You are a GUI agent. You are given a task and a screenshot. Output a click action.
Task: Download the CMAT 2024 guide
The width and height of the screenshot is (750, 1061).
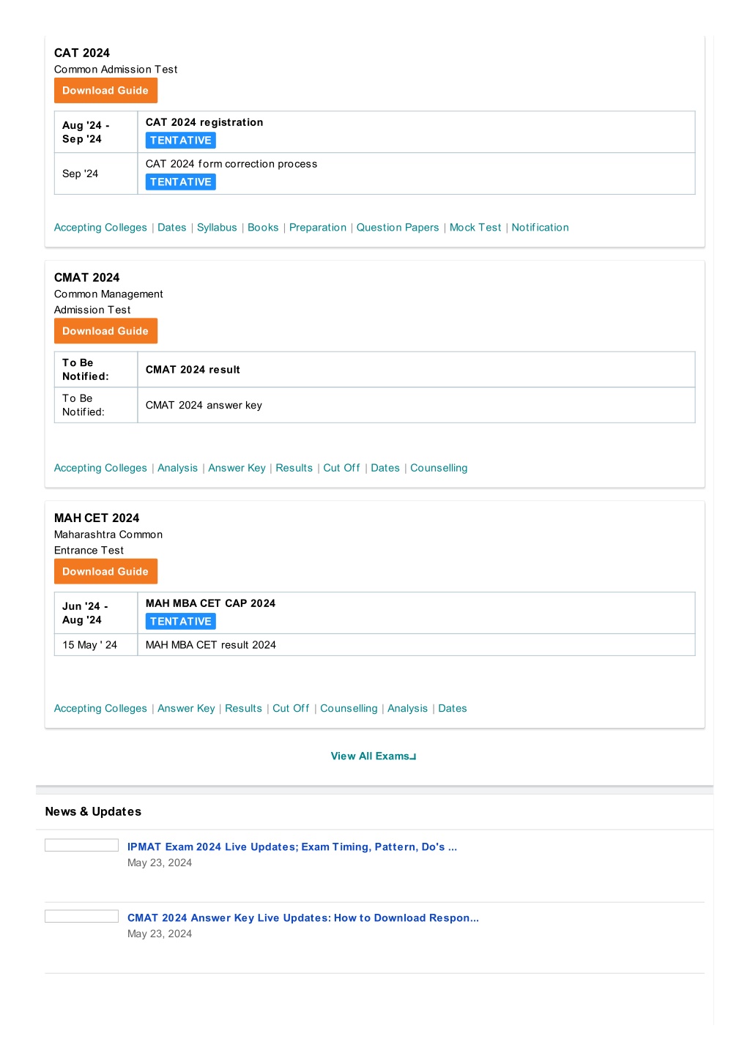coord(105,331)
